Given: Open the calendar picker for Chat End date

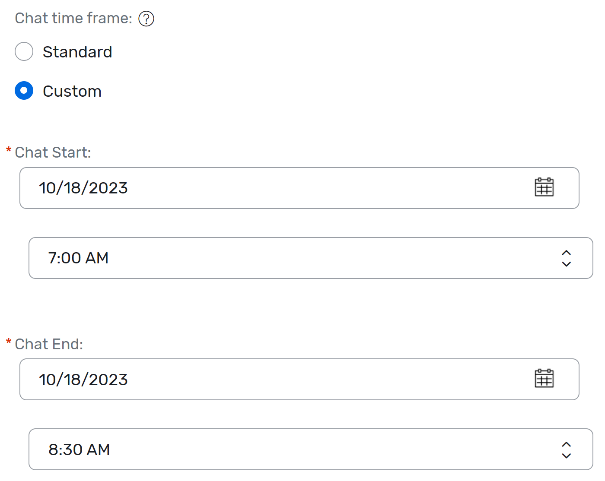Looking at the screenshot, I should tap(544, 379).
